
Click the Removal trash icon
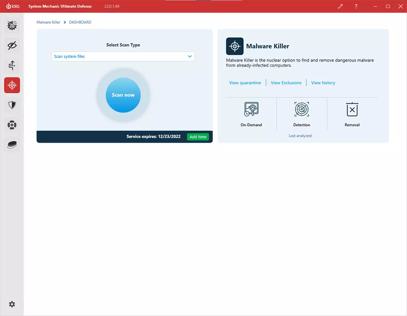[x=352, y=109]
